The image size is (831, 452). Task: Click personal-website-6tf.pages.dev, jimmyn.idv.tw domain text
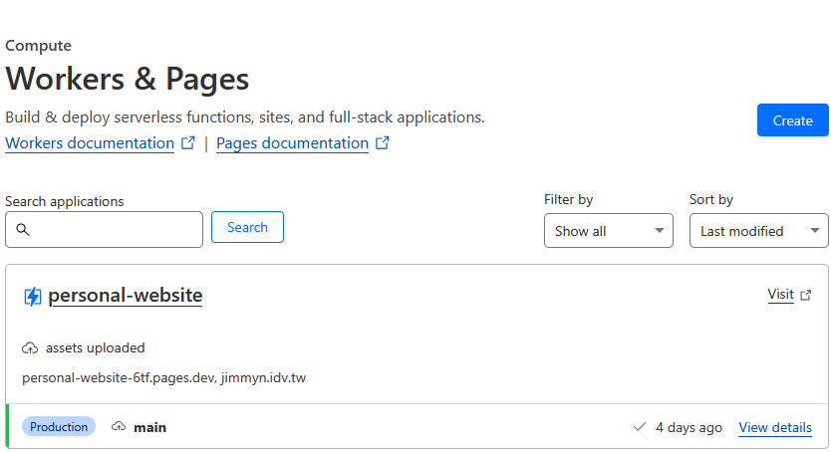[x=163, y=378]
